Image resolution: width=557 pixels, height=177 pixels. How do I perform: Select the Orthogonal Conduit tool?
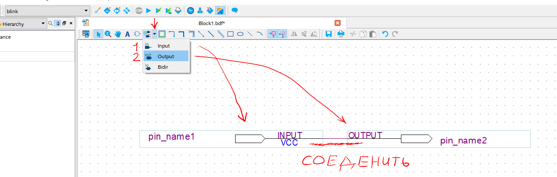point(191,34)
